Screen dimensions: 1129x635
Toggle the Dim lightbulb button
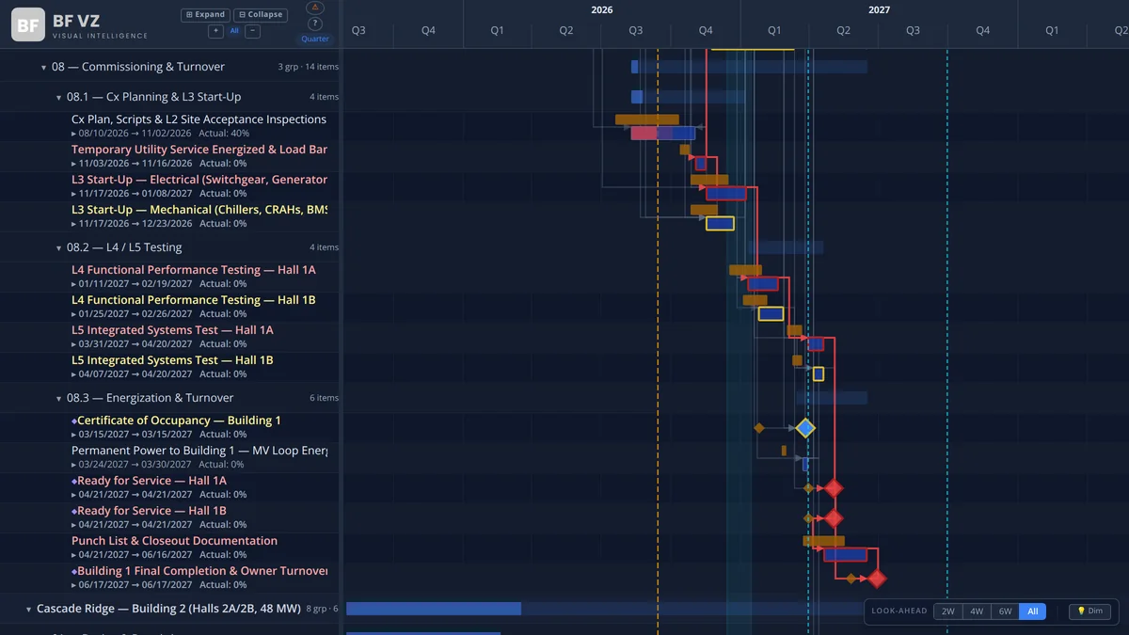pos(1089,611)
